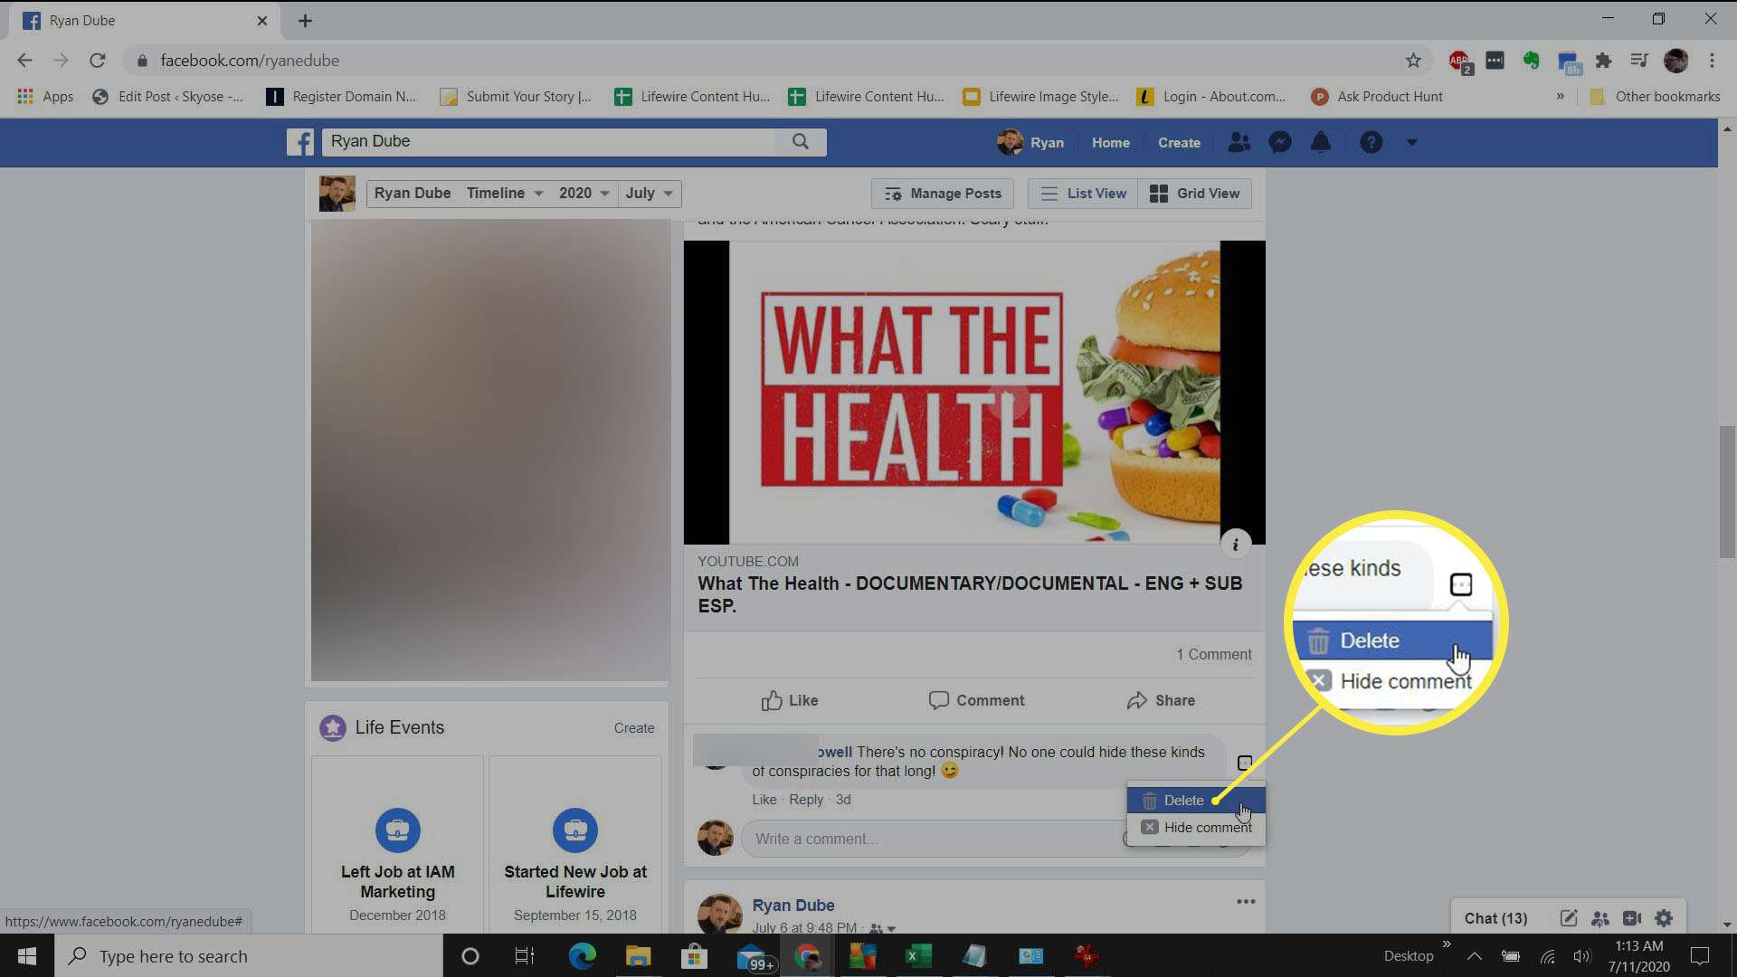
Task: Click the Messenger icon in navigation
Action: [x=1280, y=142]
